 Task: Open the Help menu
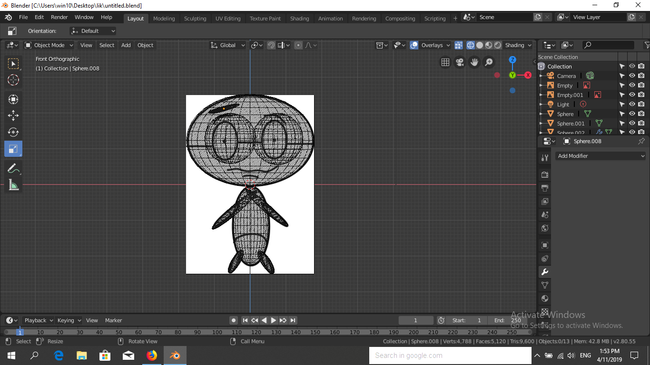(107, 17)
